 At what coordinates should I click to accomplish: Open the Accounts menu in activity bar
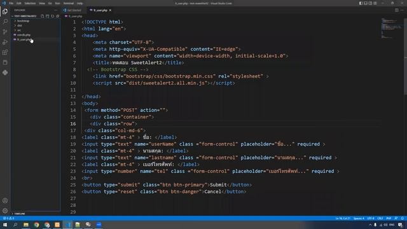(x=5, y=200)
